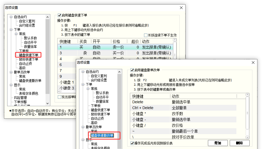Toggle 操作完成后光标回到报价表 checkbox
The image size is (263, 149).
point(132,143)
